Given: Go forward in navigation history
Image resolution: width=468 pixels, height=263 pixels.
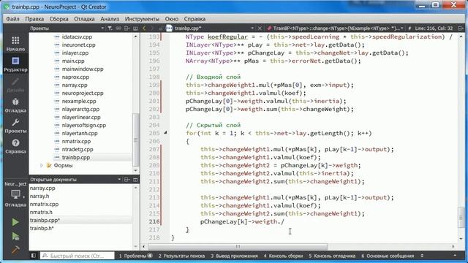Looking at the screenshot, I should (x=151, y=28).
